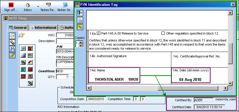Click the tag's vertical scrollbar up arrow
Screen dimensions: 239x112
tap(230, 13)
